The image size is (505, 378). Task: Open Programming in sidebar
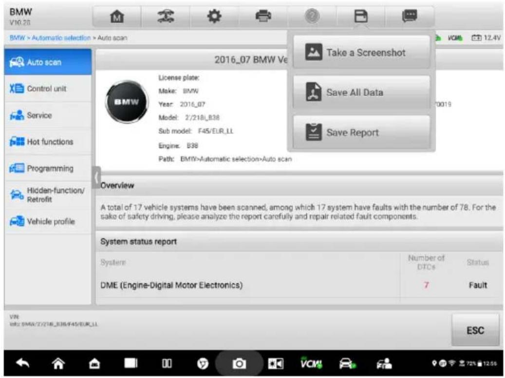pos(48,168)
